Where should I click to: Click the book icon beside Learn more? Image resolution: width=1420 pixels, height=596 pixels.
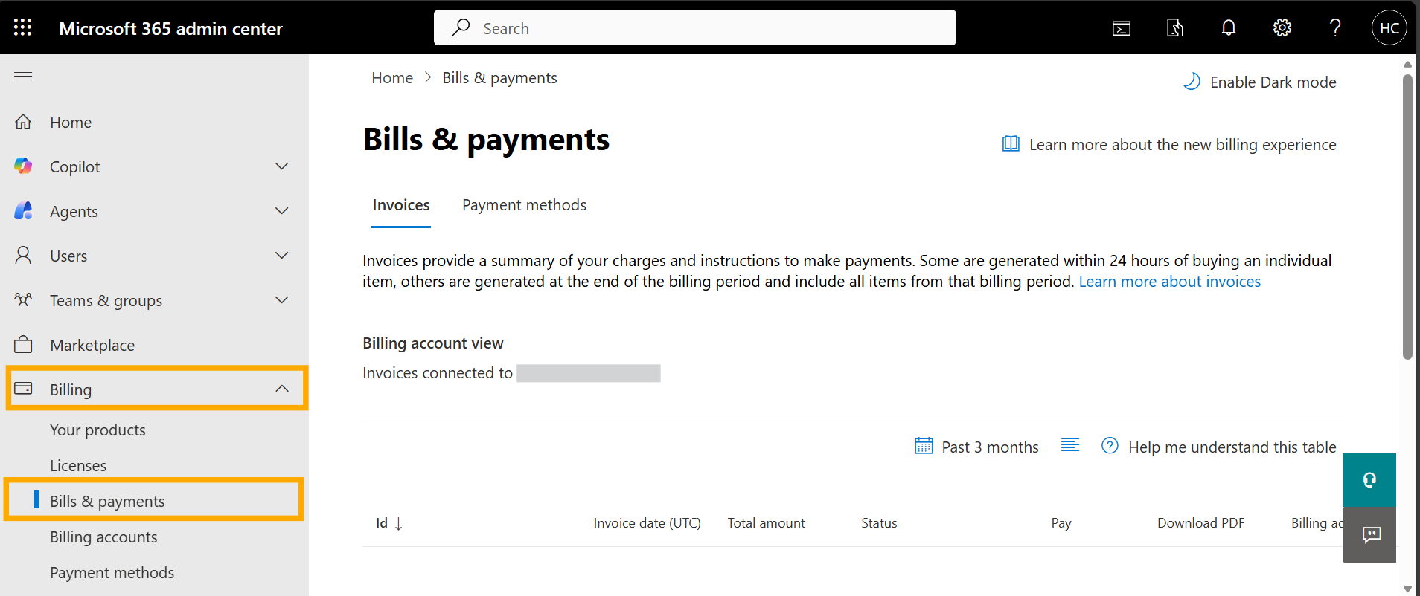tap(1011, 143)
